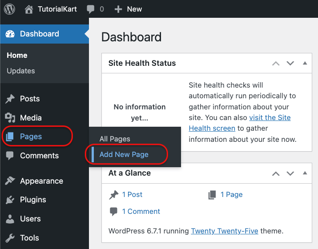Move Site Health Status panel down
Viewport: 318px width, 249px height.
(290, 63)
